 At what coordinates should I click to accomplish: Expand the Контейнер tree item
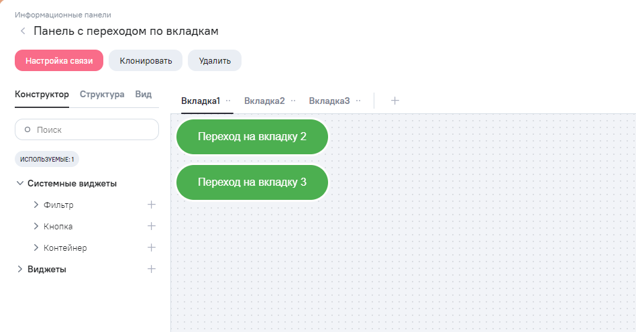coord(36,247)
